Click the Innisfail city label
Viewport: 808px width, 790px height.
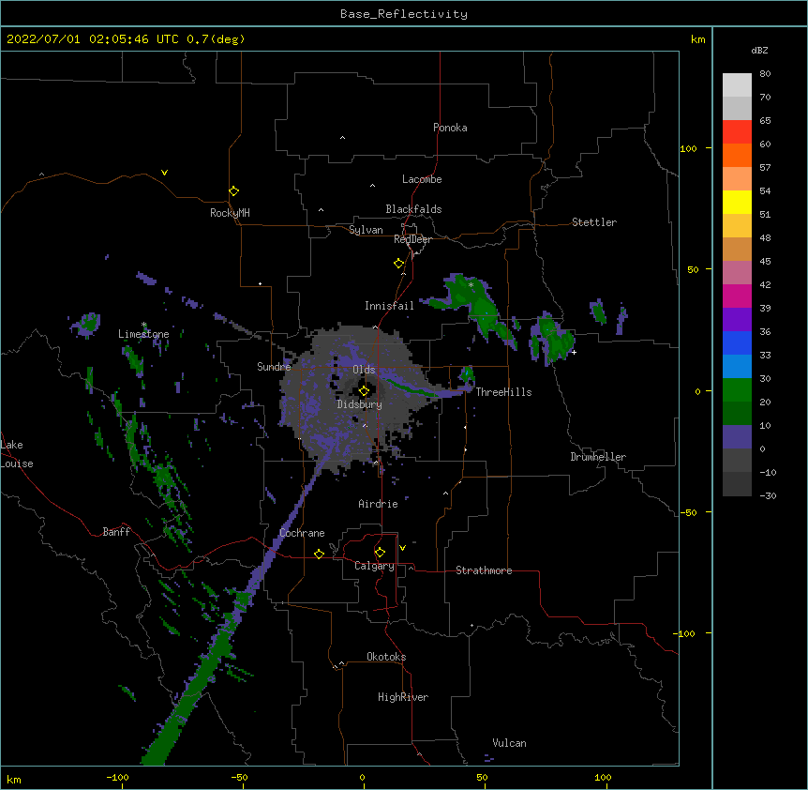click(389, 306)
